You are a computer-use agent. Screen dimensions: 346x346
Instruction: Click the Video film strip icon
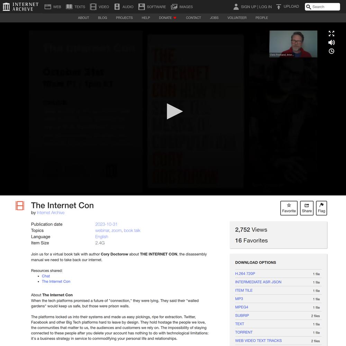pyautogui.click(x=93, y=7)
